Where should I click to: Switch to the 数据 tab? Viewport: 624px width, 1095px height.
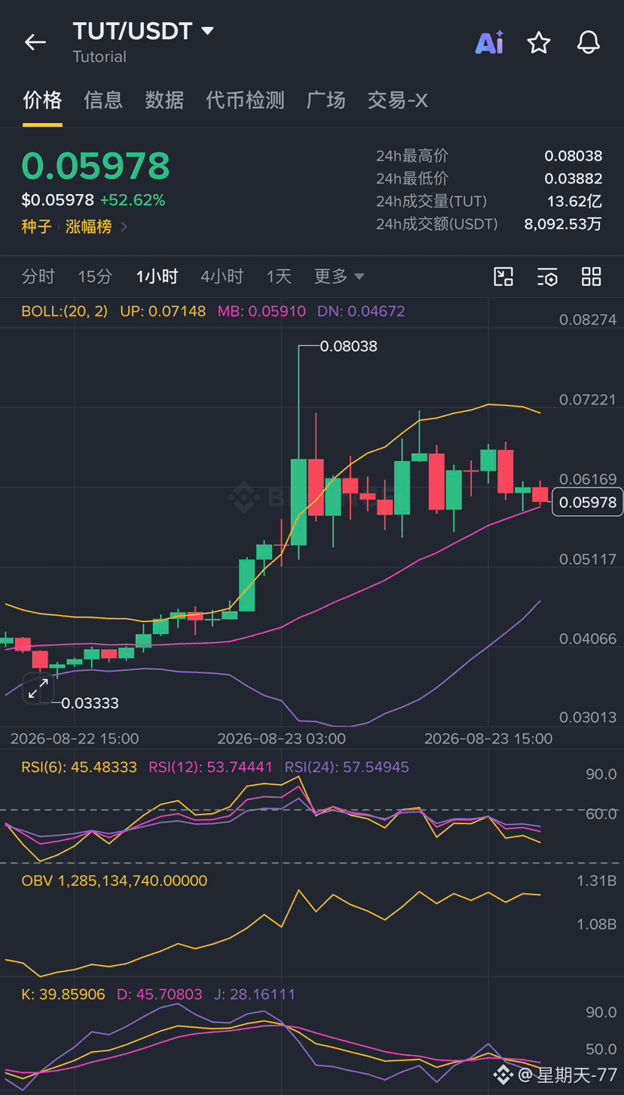pyautogui.click(x=164, y=100)
